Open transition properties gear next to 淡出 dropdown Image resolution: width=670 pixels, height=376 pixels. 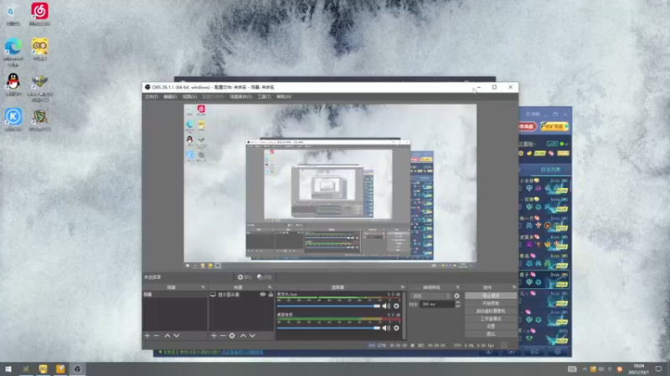pos(456,296)
